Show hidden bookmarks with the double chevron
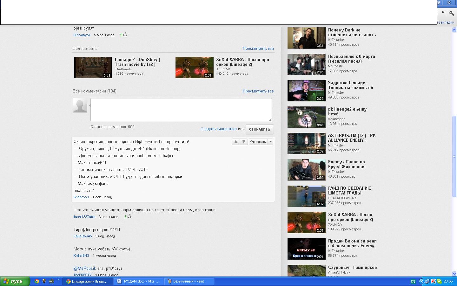This screenshot has width=457, height=286. pos(443,12)
